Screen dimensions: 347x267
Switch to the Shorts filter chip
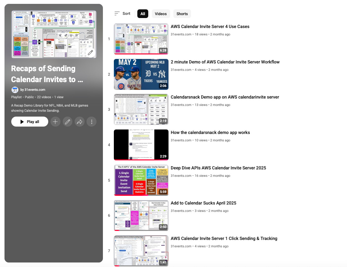click(x=182, y=14)
